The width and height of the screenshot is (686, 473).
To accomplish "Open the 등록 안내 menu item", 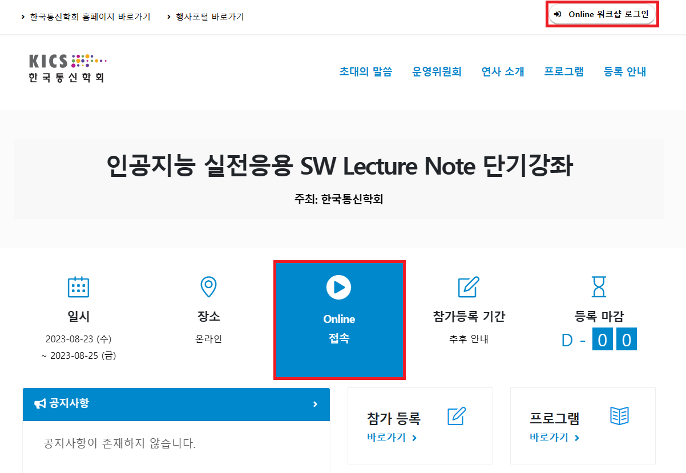I will (x=624, y=72).
